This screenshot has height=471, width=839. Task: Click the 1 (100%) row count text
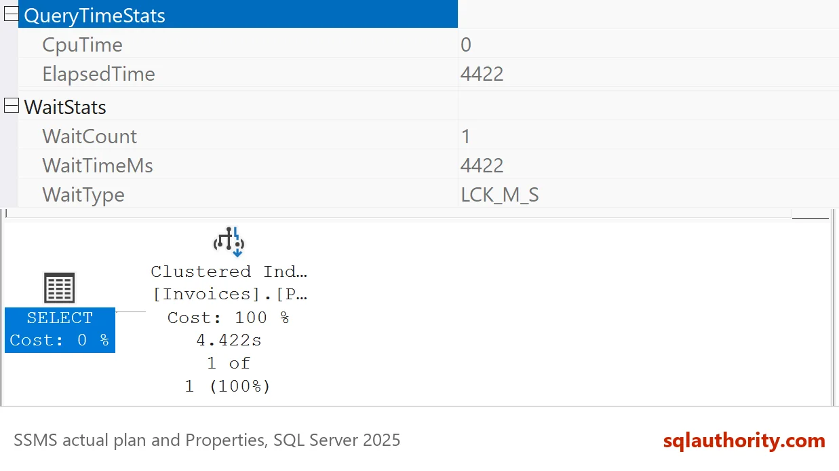tap(228, 386)
